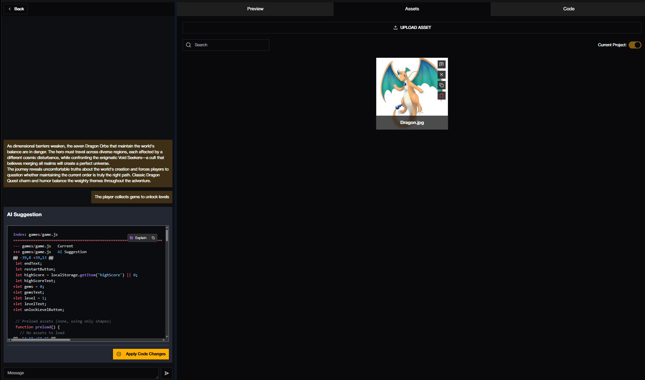Click the code block vertical scrollbar thumb
The height and width of the screenshot is (380, 645).
167,235
